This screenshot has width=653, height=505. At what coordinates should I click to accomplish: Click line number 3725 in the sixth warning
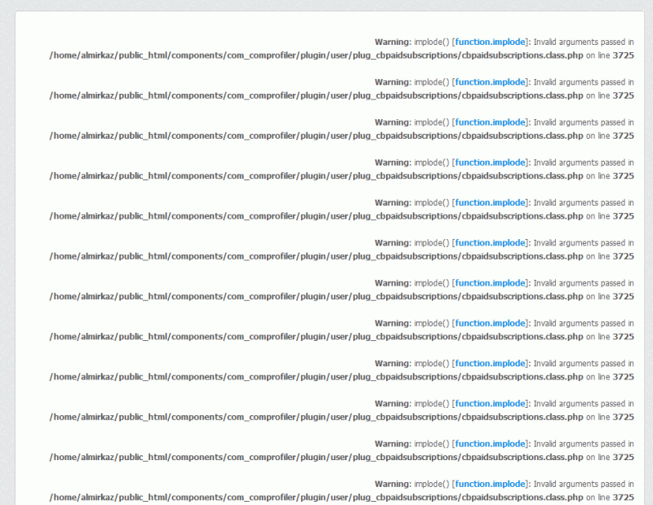click(x=623, y=256)
